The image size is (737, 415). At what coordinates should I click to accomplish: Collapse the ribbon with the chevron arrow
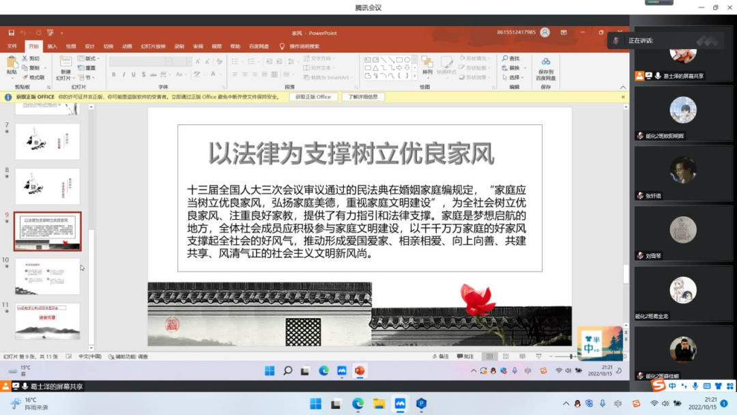tap(622, 87)
